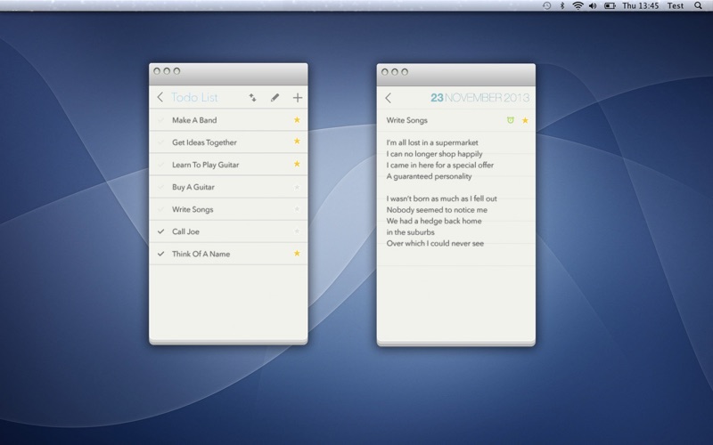Screen dimensions: 713x445
Task: Open Spotlight search magnifier
Action: click(698, 5)
